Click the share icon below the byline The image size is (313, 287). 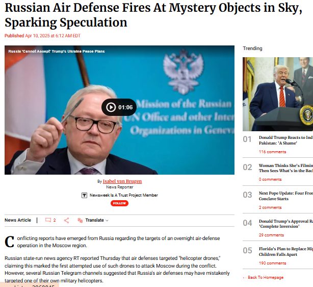point(66,221)
